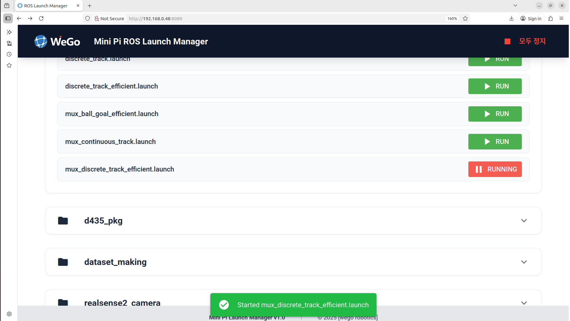Run the partially hidden discrete_track.launch
570x321 pixels.
click(x=495, y=62)
